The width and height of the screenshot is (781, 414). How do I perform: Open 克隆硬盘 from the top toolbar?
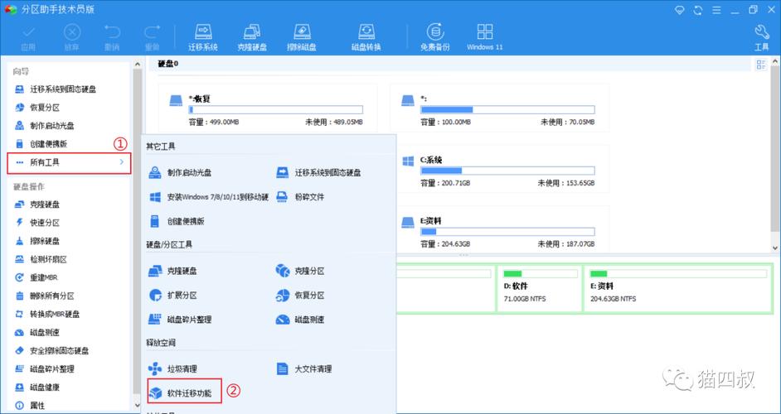pyautogui.click(x=251, y=37)
